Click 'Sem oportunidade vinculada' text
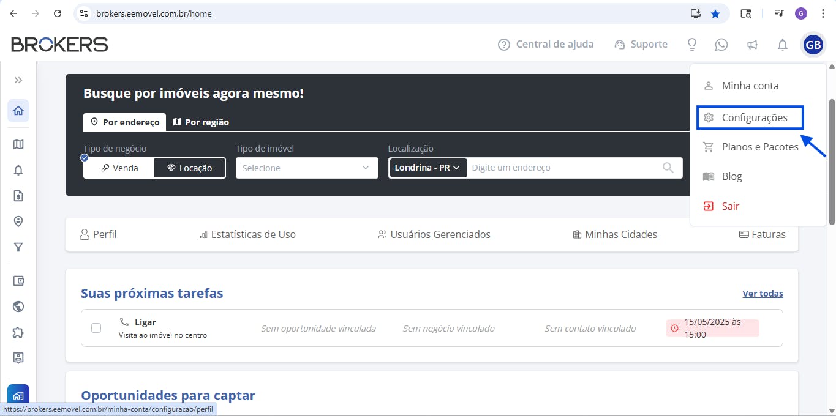The width and height of the screenshot is (836, 416). pyautogui.click(x=318, y=329)
